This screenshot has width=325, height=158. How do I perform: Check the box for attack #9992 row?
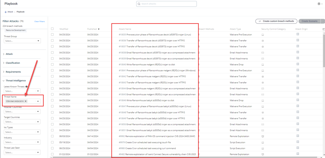coord(52,136)
